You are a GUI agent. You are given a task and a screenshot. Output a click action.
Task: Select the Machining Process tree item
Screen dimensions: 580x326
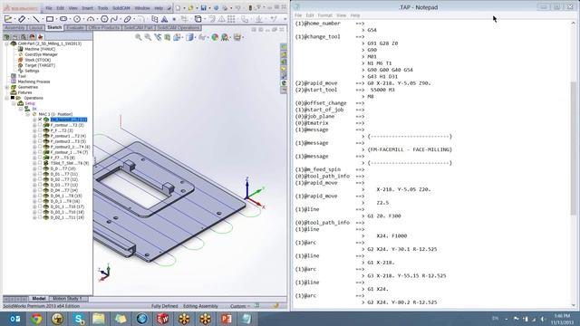34,81
